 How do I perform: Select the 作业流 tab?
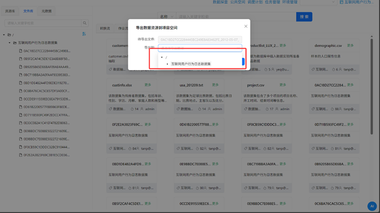coord(123,28)
